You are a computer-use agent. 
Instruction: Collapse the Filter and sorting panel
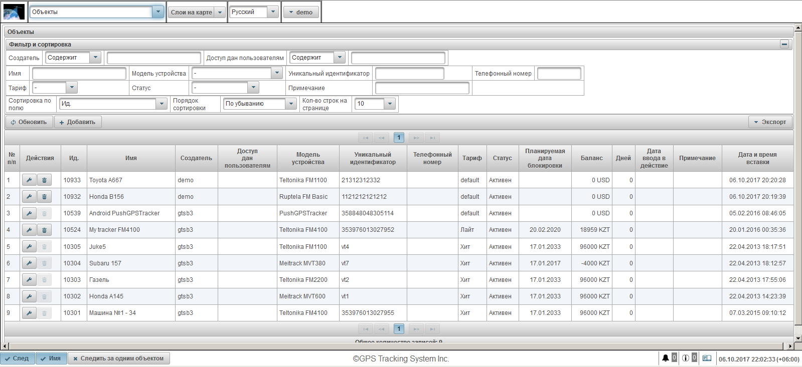point(784,45)
